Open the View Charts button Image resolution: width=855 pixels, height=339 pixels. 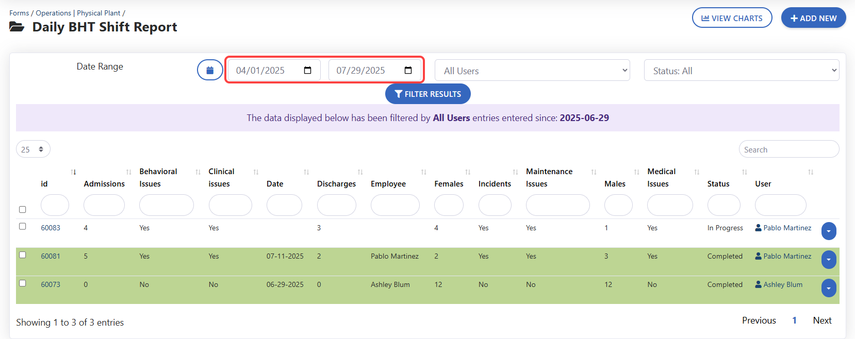tap(732, 18)
